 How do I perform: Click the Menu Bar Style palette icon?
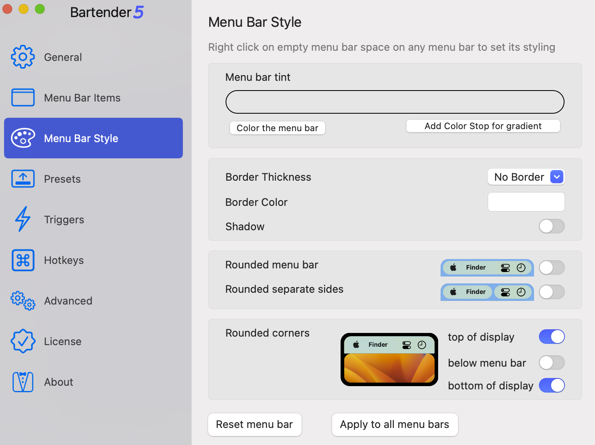(x=23, y=138)
